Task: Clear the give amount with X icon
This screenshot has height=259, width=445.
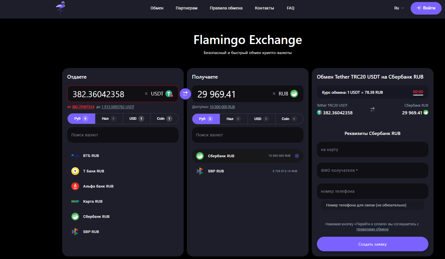Action: click(x=146, y=94)
